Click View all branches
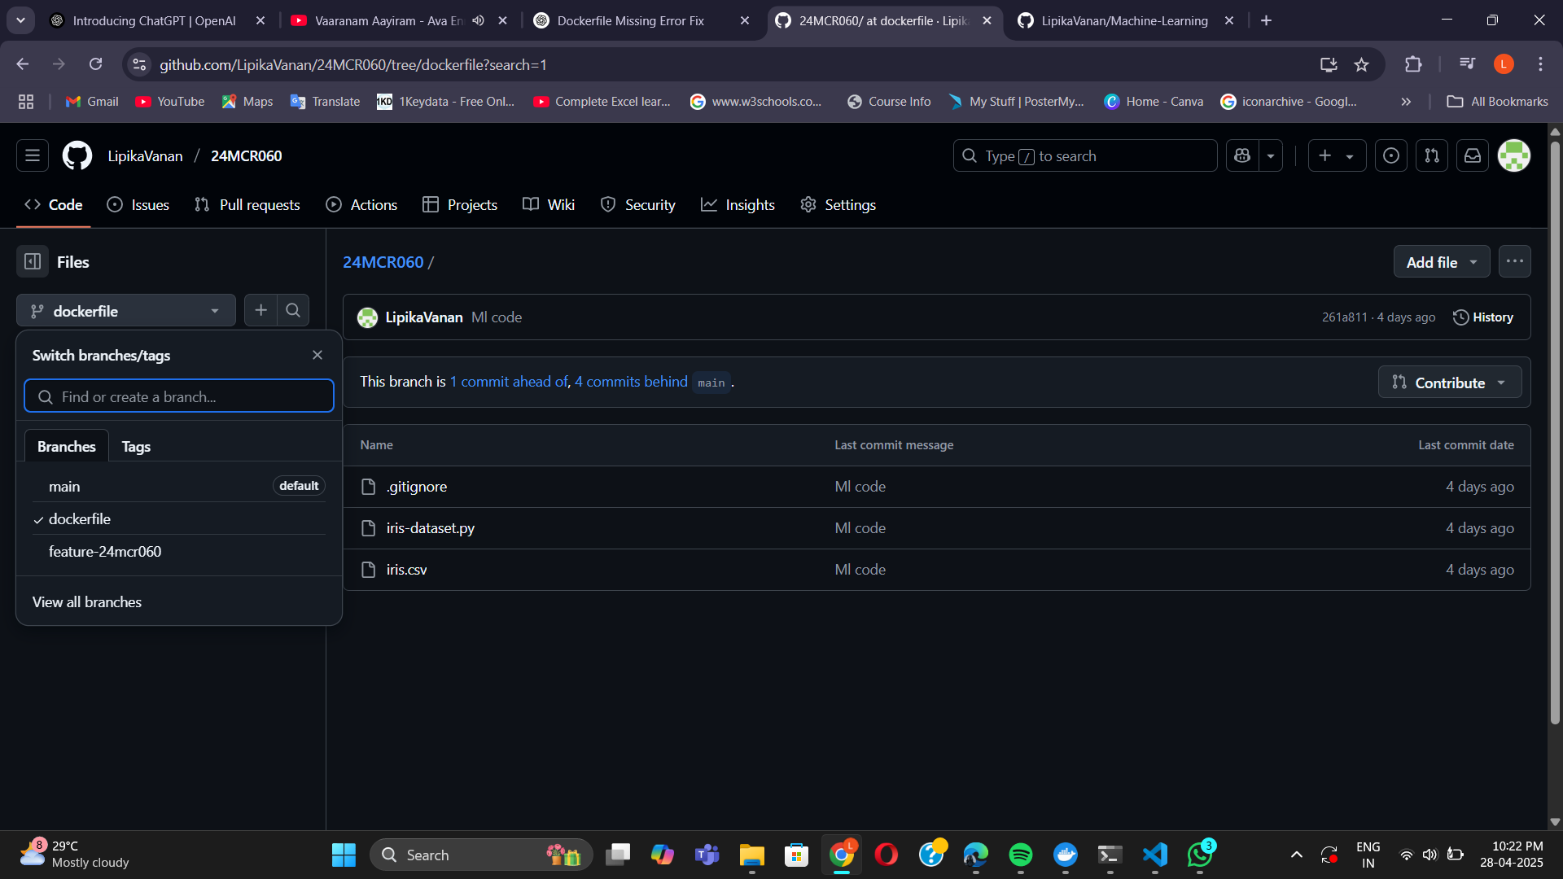This screenshot has height=879, width=1563. tap(87, 601)
